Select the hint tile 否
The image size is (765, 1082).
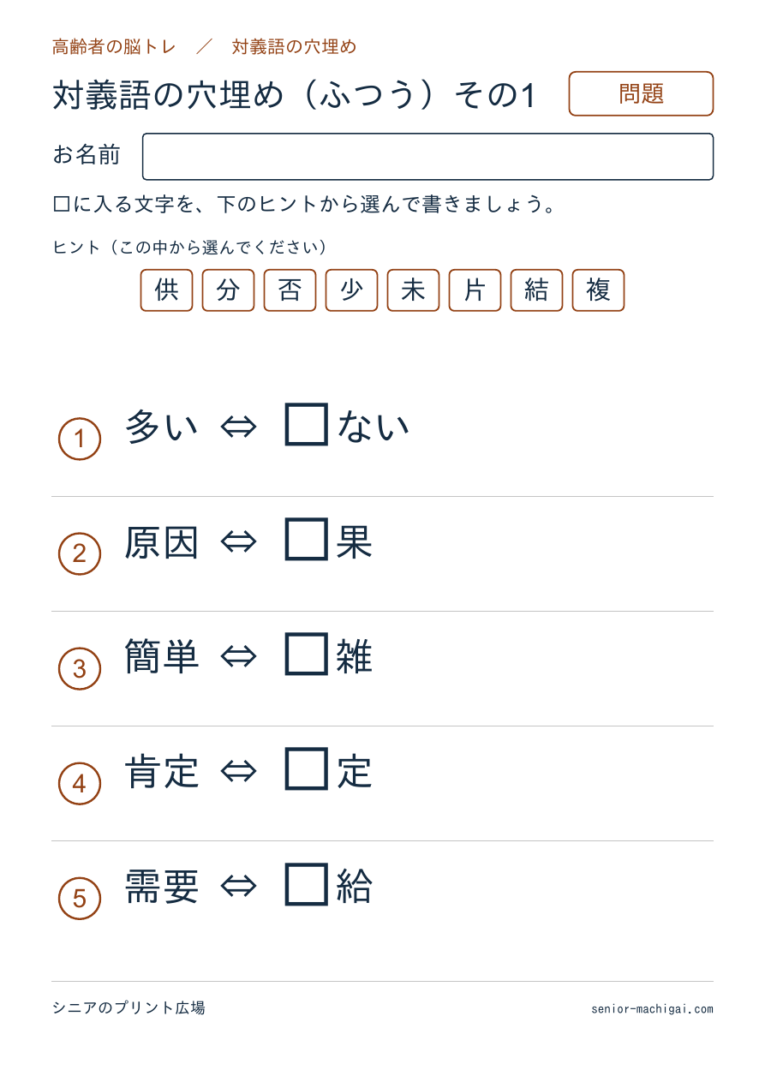coord(290,290)
